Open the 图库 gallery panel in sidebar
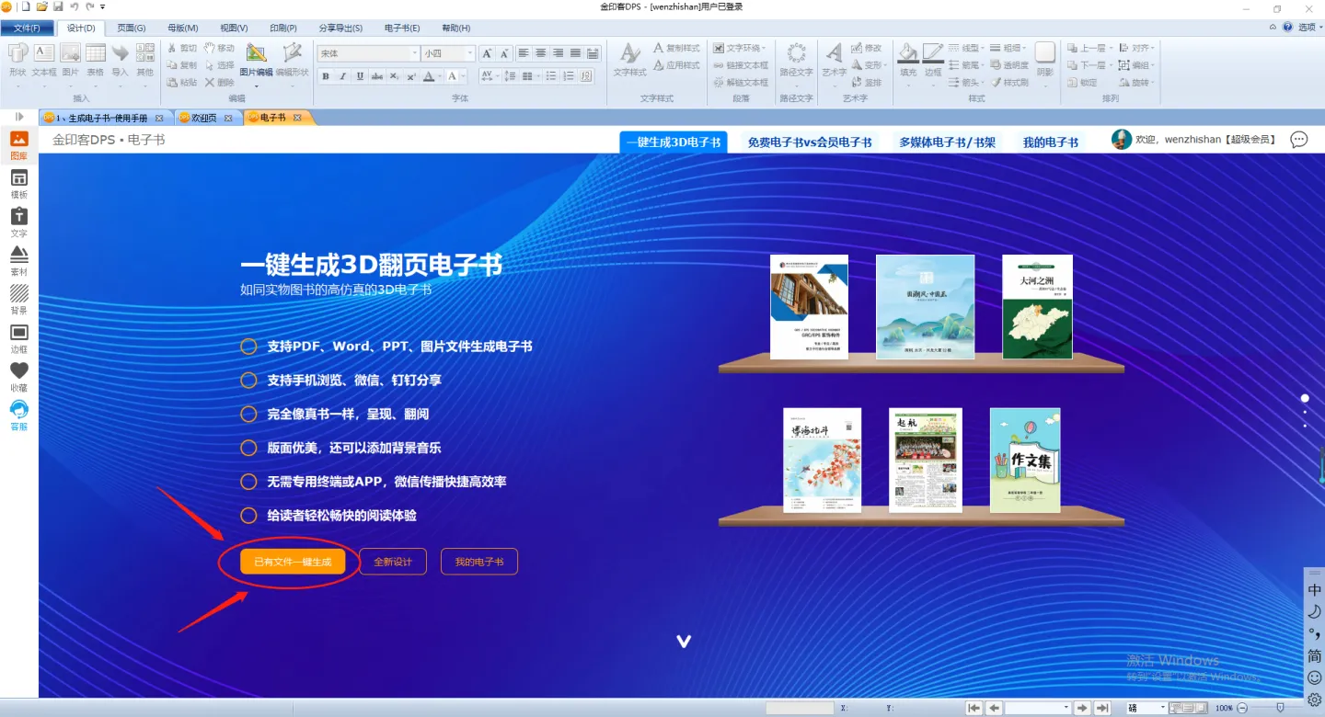Image resolution: width=1325 pixels, height=717 pixels. pyautogui.click(x=18, y=145)
